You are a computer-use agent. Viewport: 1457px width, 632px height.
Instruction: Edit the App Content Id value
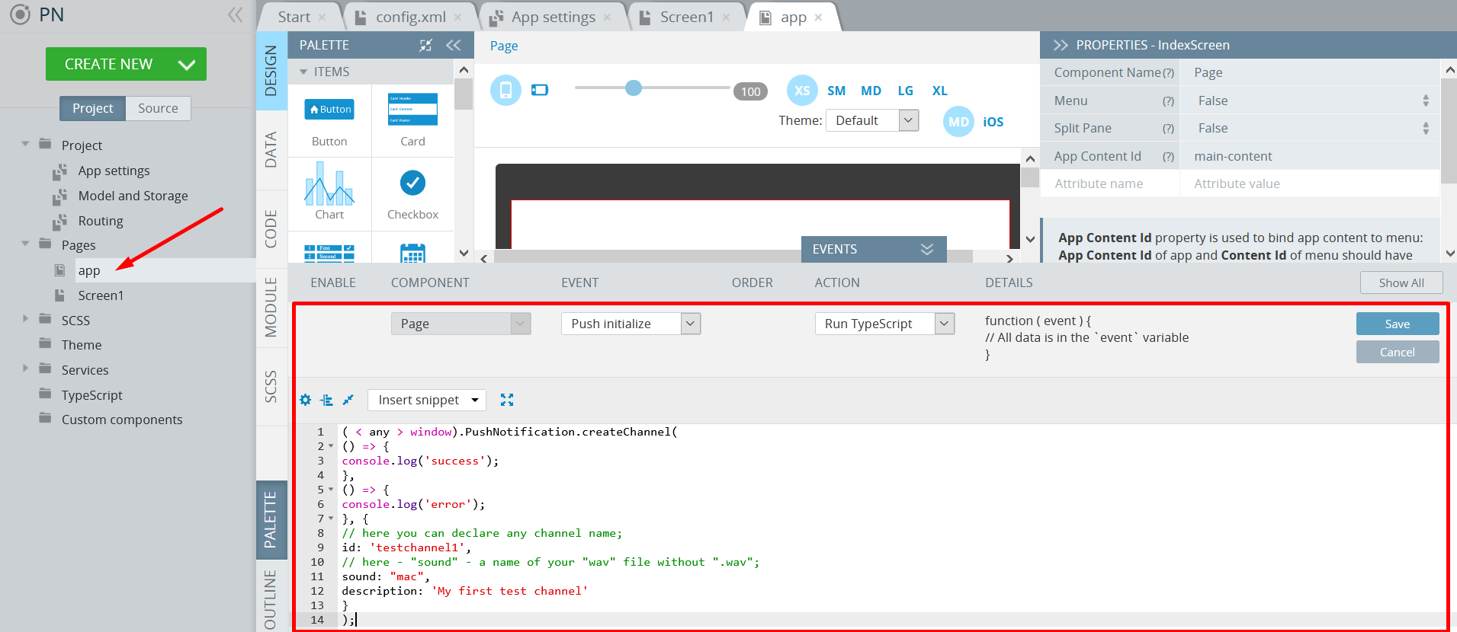(x=1309, y=156)
